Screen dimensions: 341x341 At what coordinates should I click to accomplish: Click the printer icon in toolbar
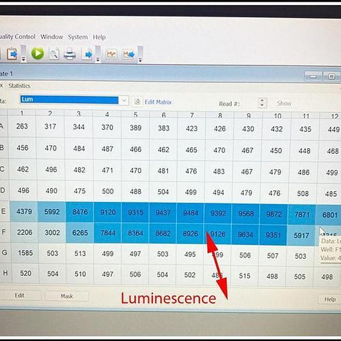(70, 55)
